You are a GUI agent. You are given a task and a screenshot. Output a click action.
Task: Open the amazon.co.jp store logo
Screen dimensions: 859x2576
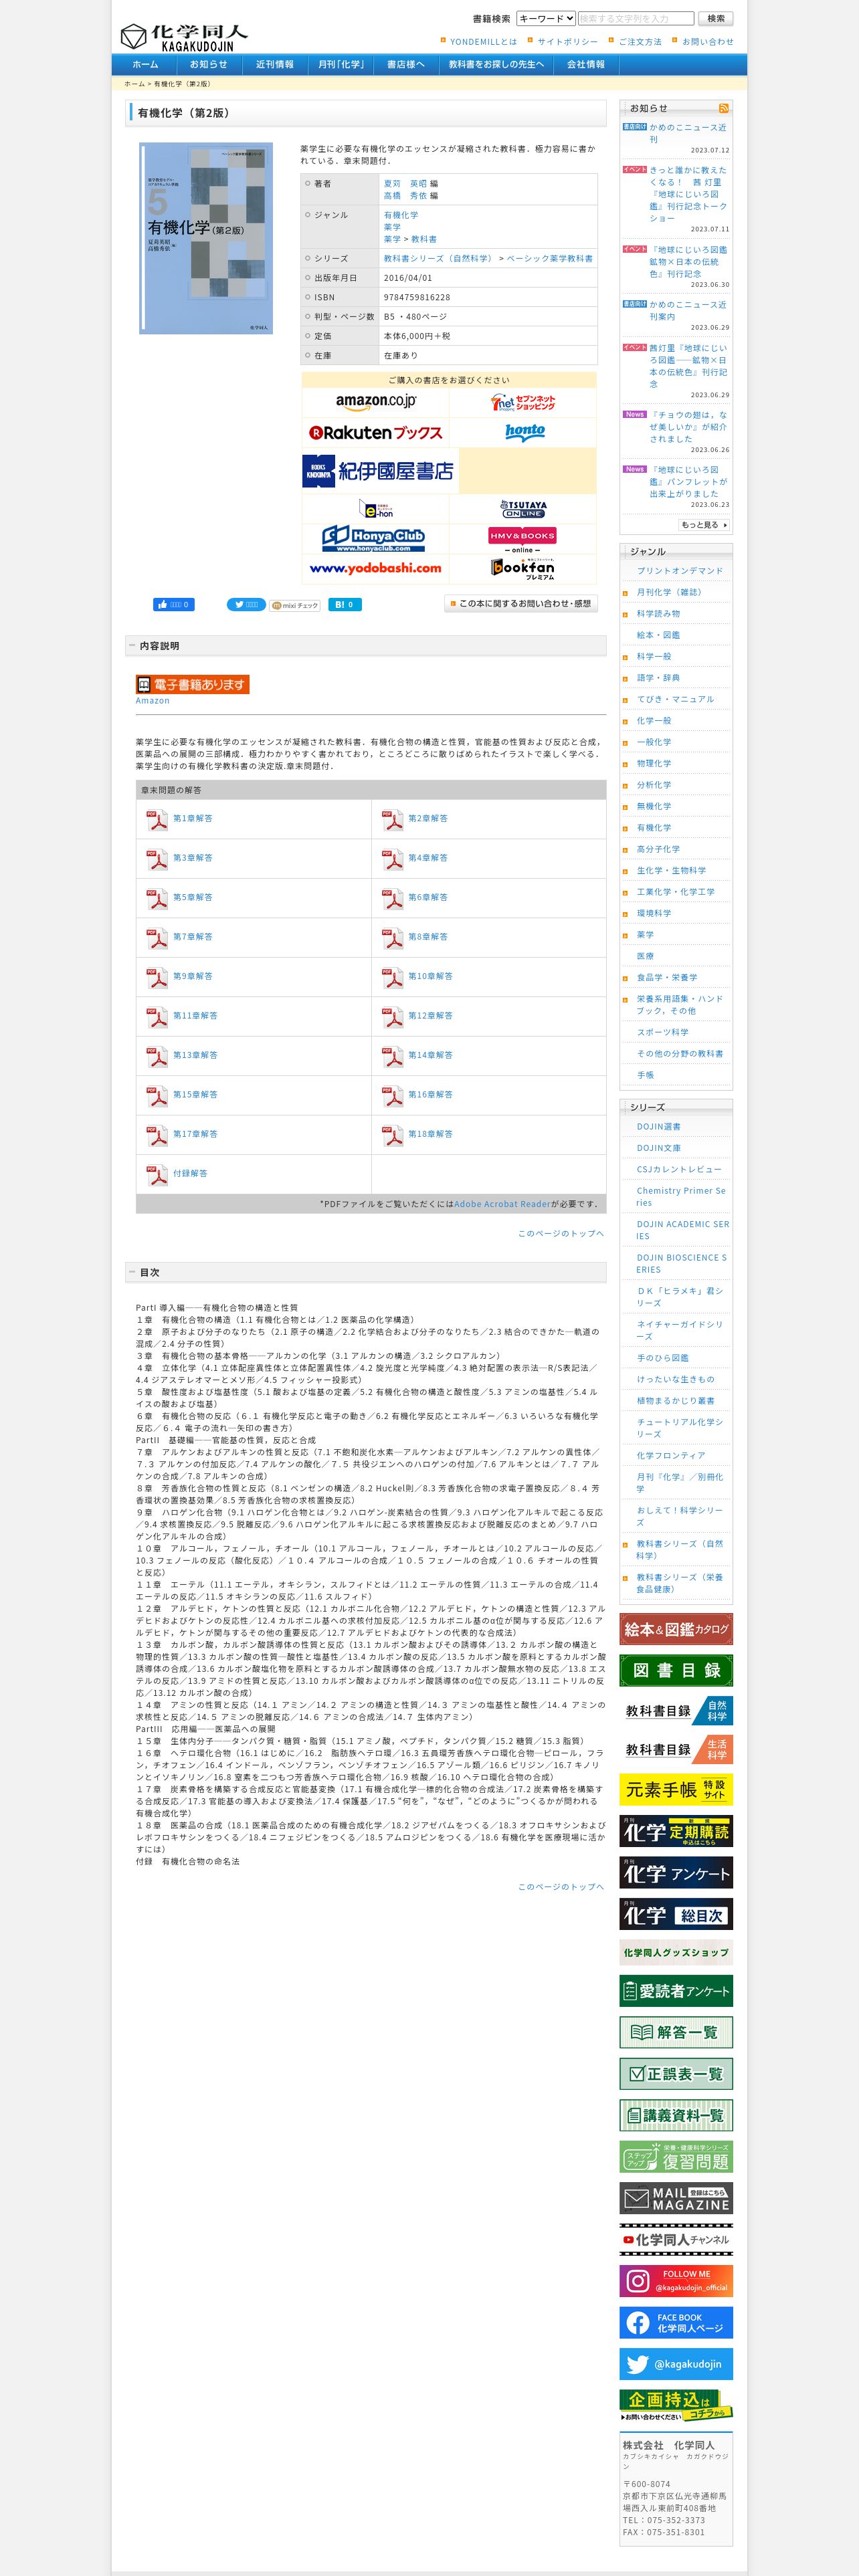pyautogui.click(x=375, y=402)
